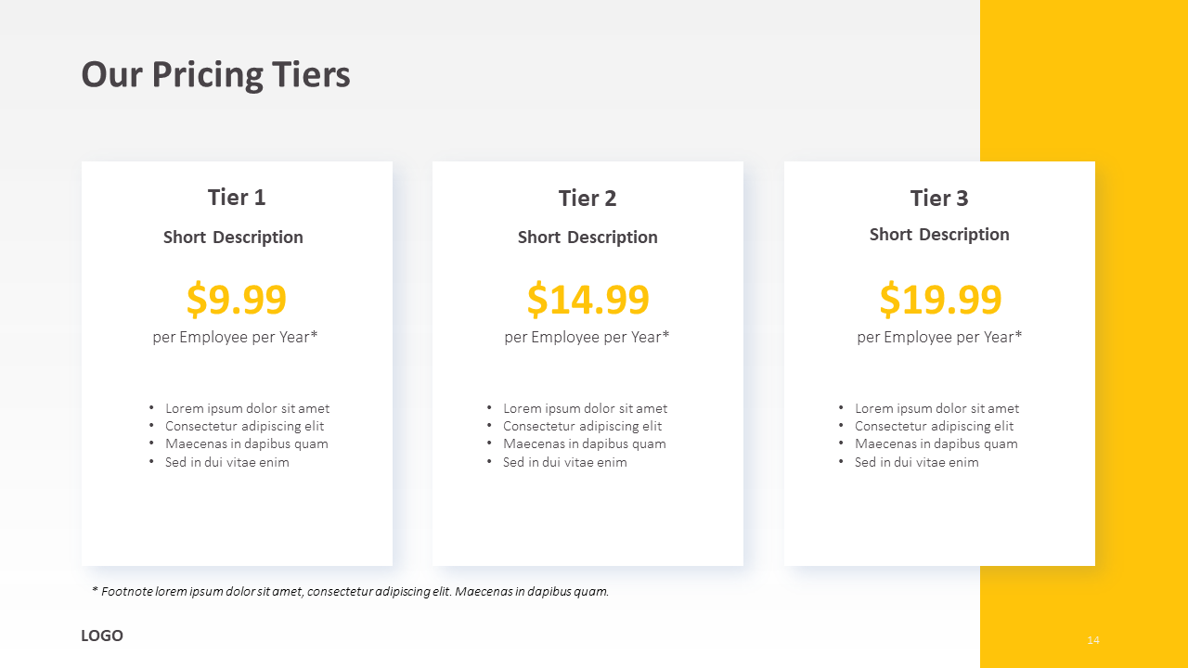Select the $9.99 price text
This screenshot has height=668, width=1188.
click(x=237, y=300)
